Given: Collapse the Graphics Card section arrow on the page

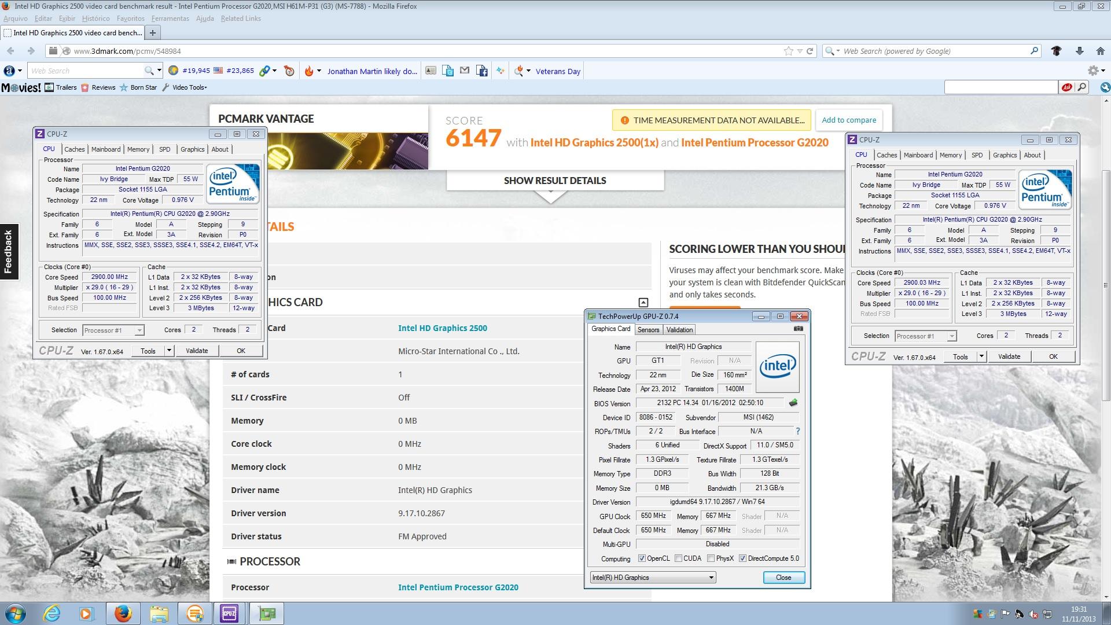Looking at the screenshot, I should tap(643, 302).
